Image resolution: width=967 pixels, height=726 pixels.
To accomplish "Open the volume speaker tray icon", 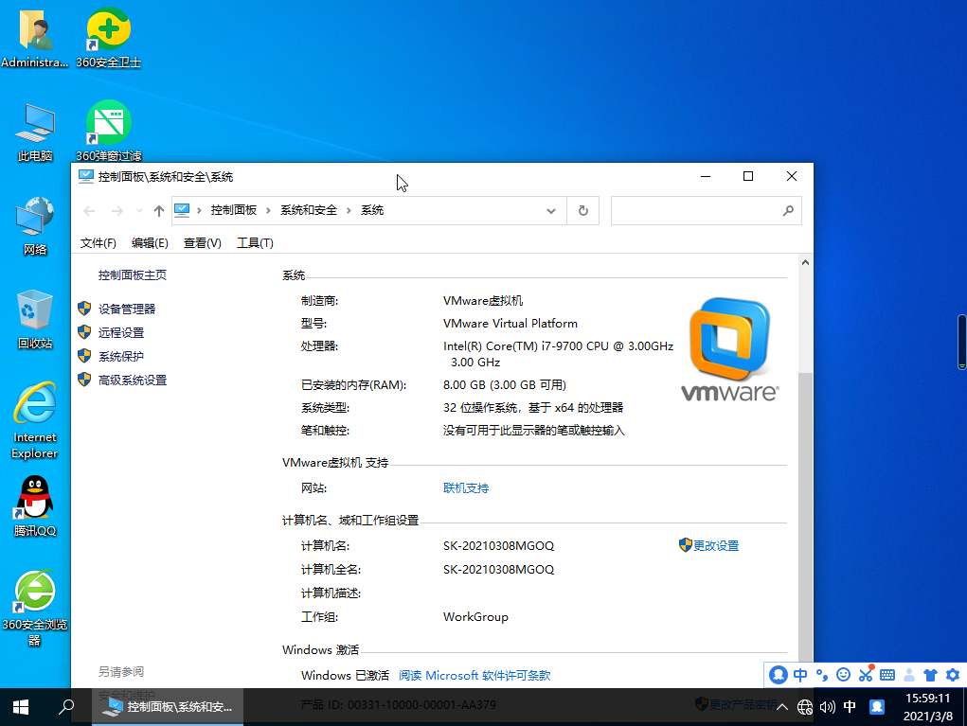I will [x=827, y=707].
